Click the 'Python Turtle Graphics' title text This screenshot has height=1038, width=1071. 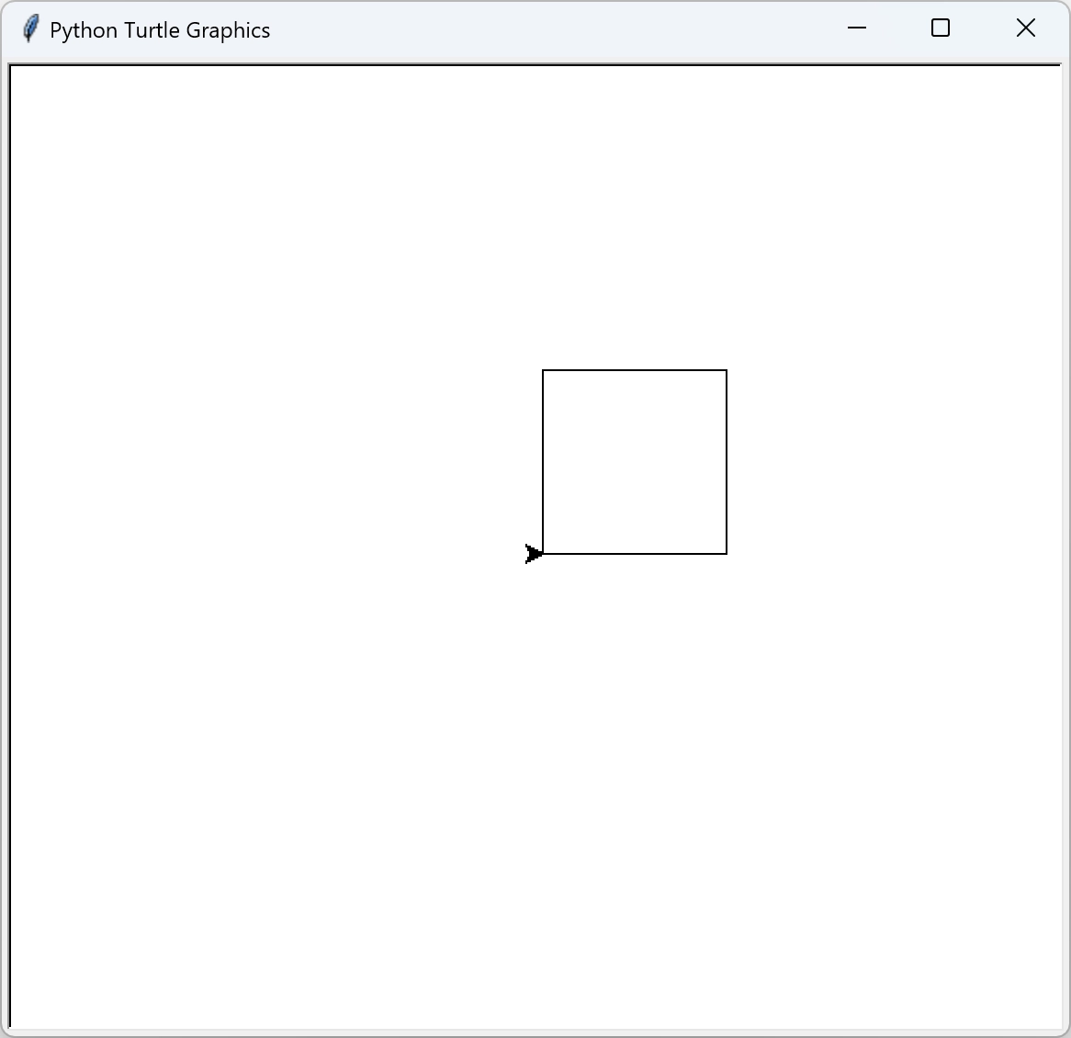(x=160, y=30)
